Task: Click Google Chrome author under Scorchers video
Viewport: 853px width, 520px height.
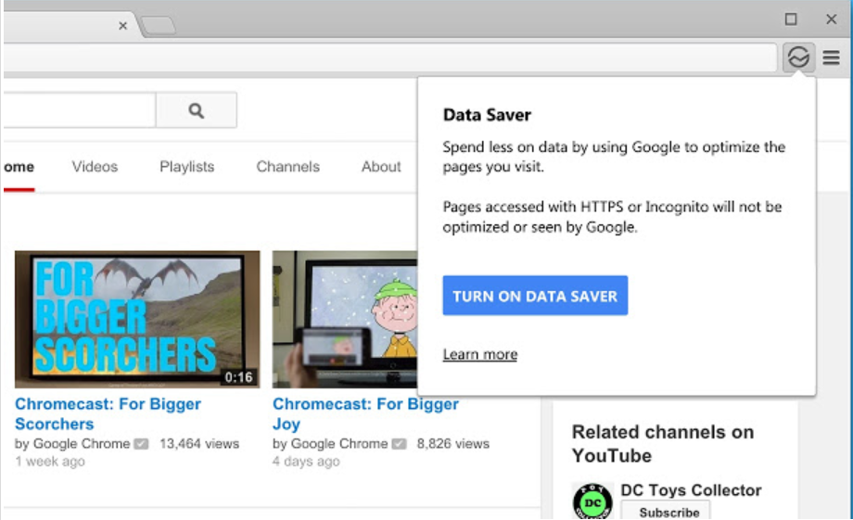Action: click(x=82, y=444)
